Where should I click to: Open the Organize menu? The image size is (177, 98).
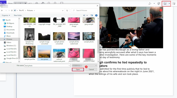[x=6, y=15]
